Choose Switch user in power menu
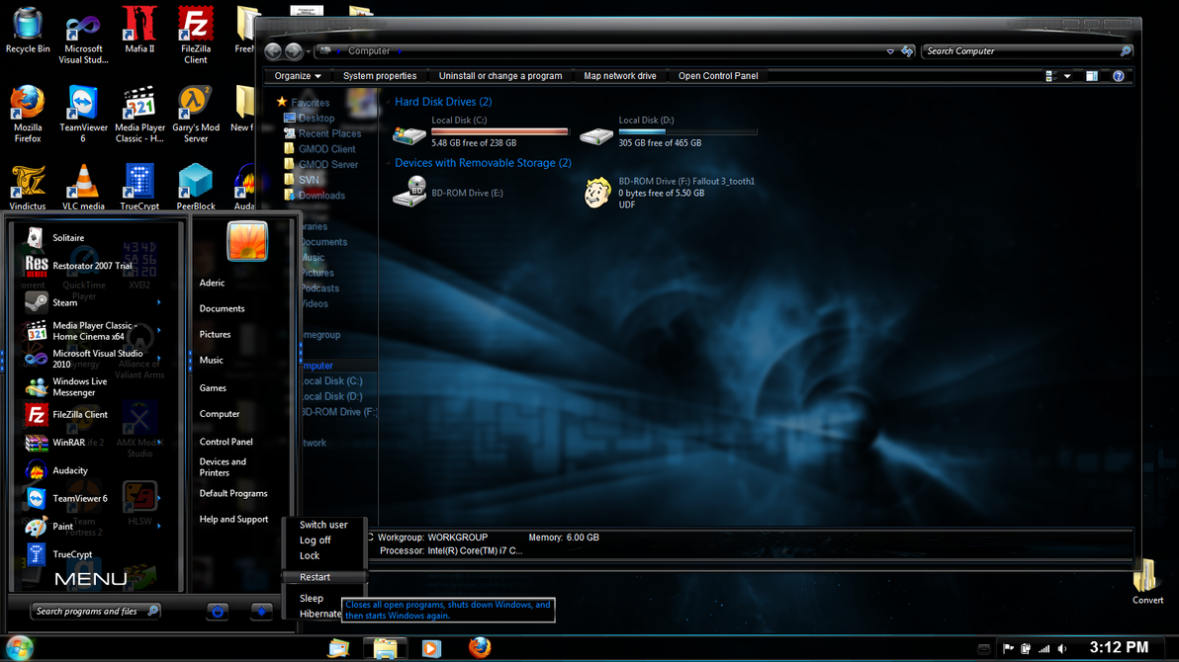 click(x=324, y=525)
